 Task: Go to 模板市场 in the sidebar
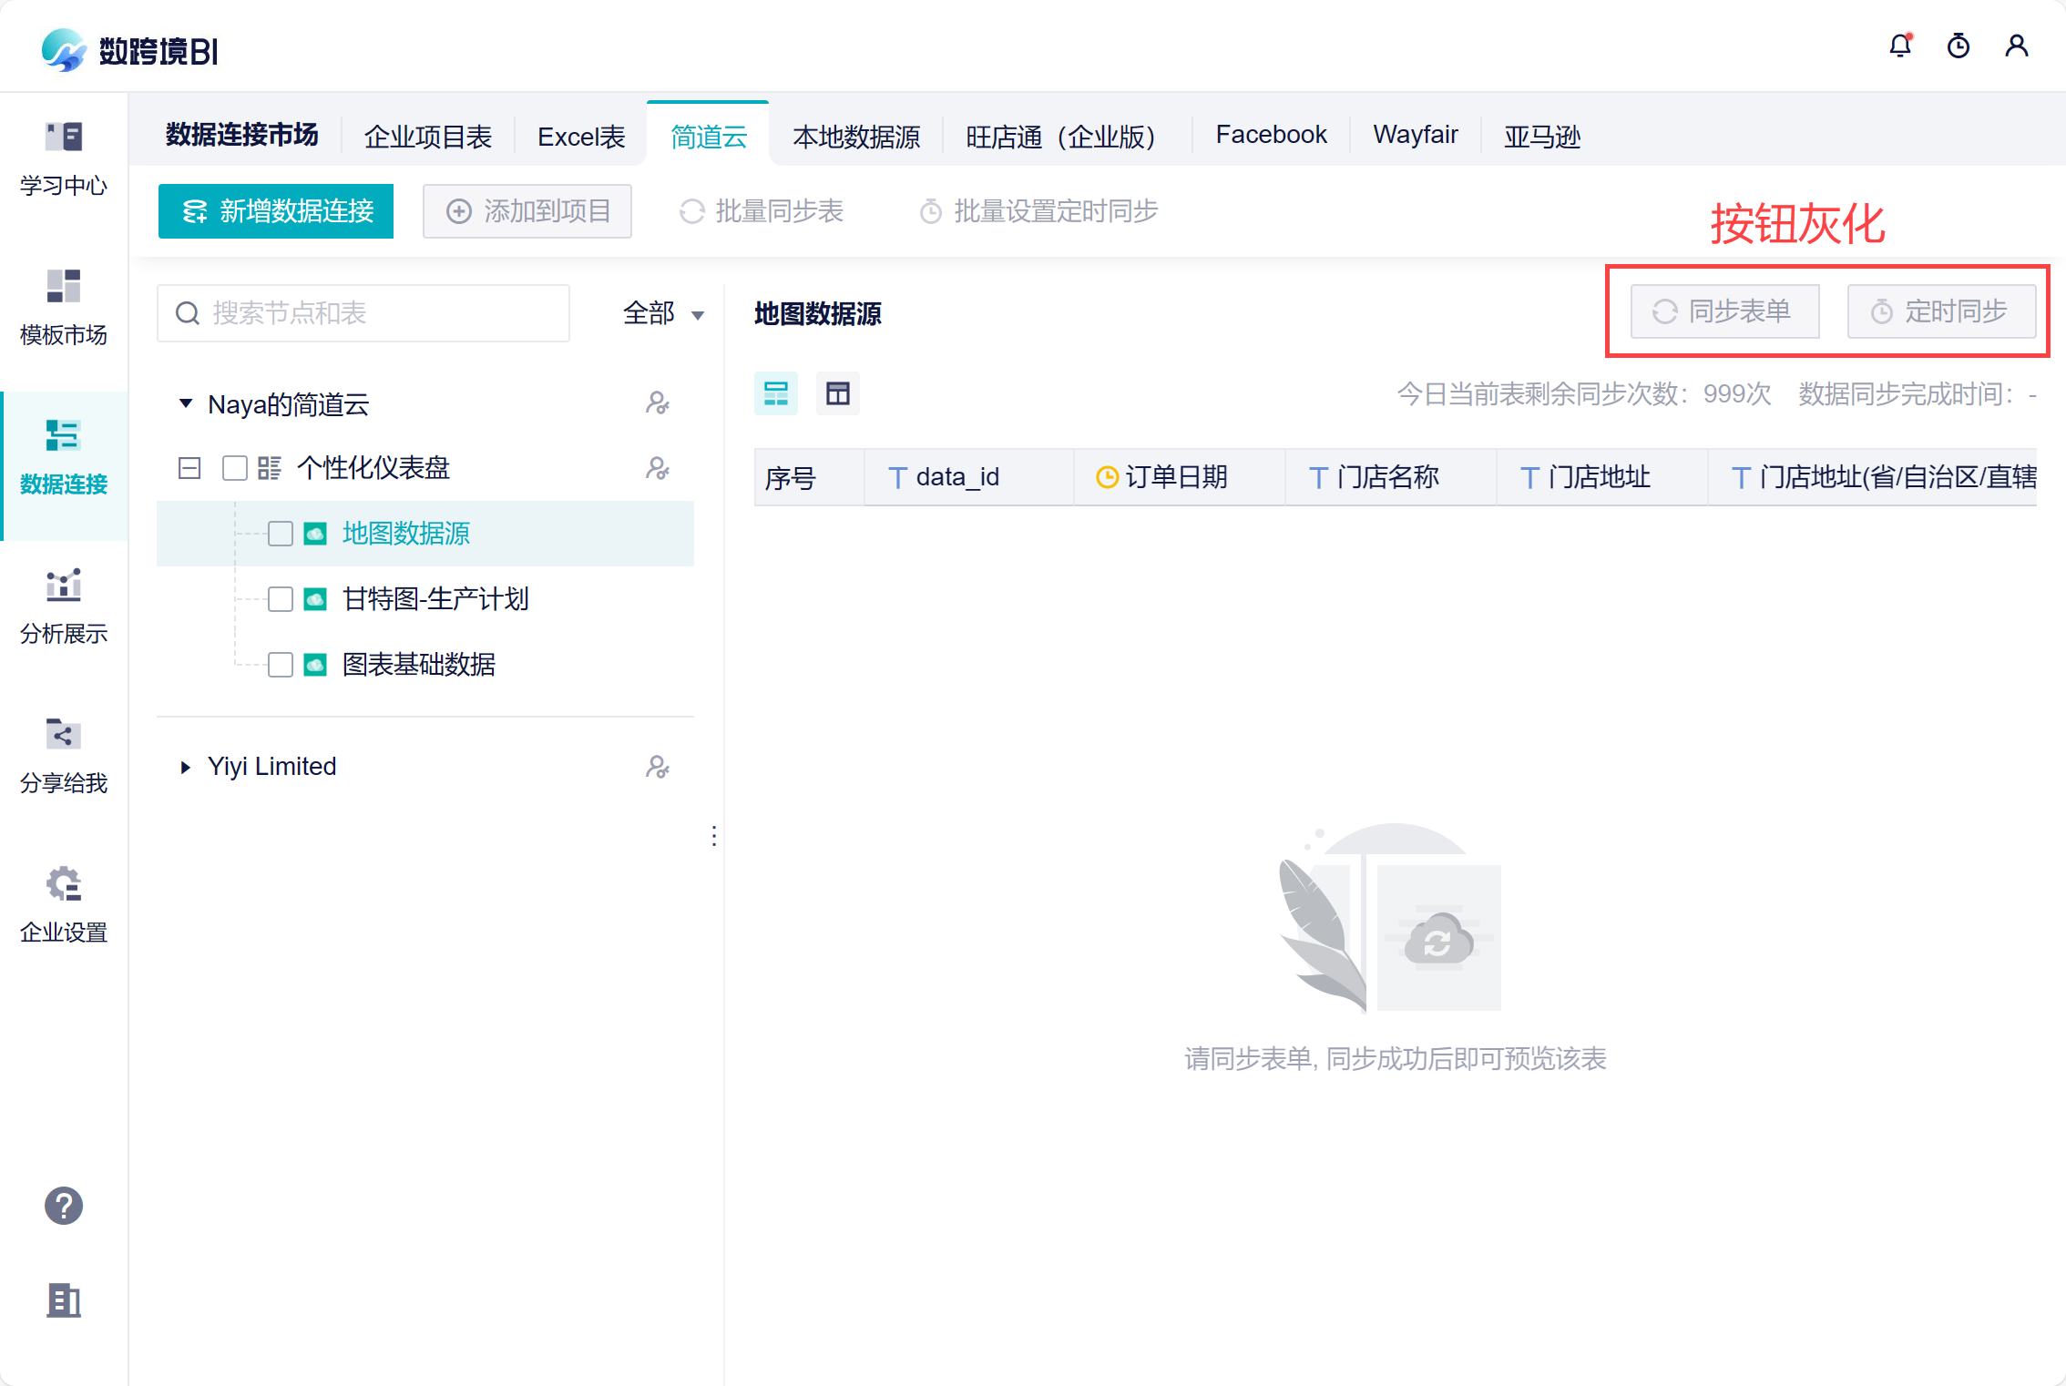(64, 309)
